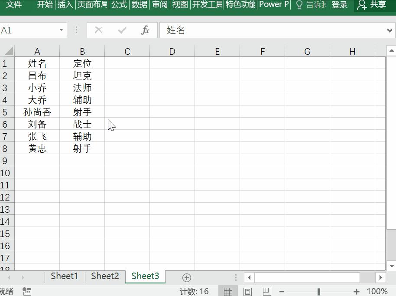
Task: Select column A header
Action: 37,51
